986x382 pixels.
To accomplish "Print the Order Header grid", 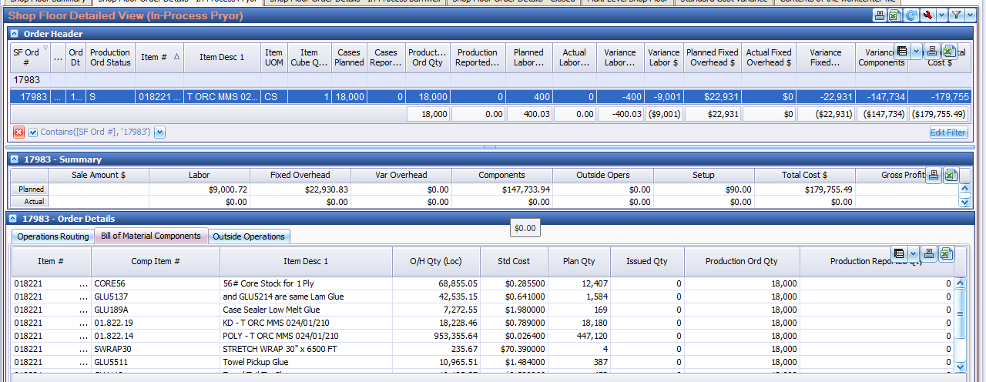I will coord(933,51).
